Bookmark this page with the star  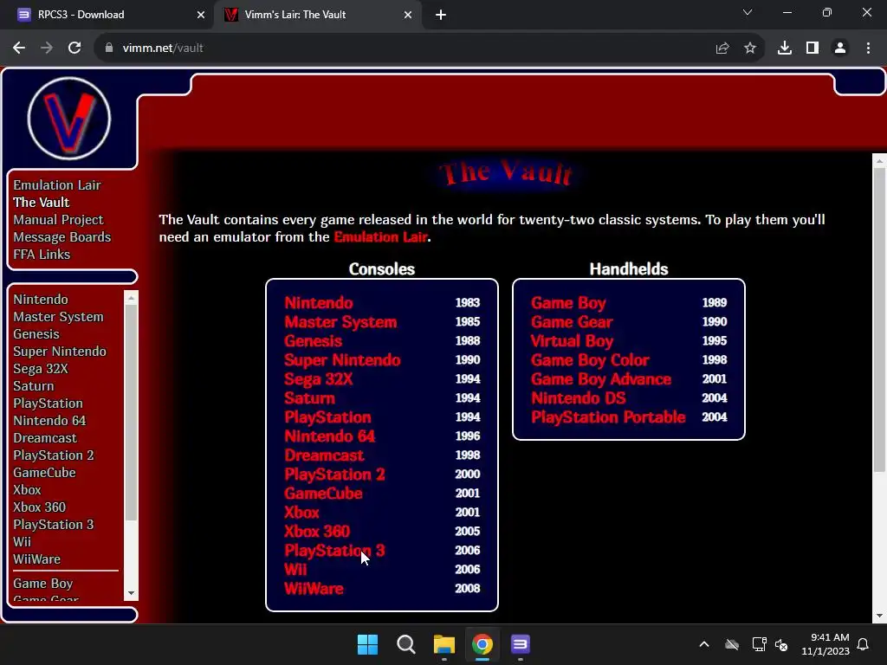(750, 48)
